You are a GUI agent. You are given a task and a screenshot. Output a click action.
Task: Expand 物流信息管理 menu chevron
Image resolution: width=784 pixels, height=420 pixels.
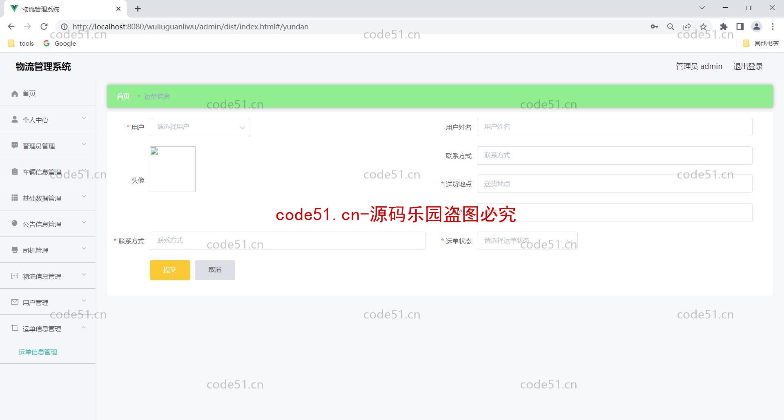(84, 274)
